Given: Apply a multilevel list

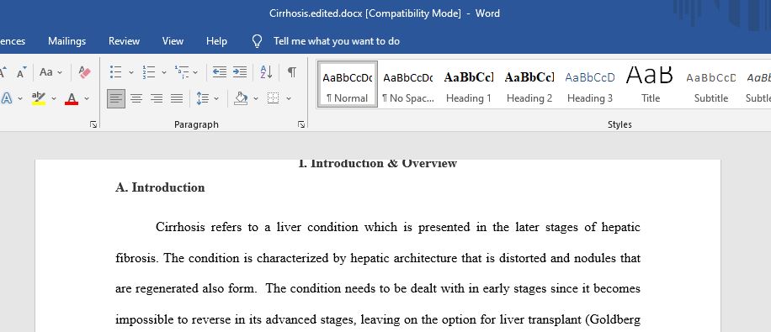Looking at the screenshot, I should [182, 72].
